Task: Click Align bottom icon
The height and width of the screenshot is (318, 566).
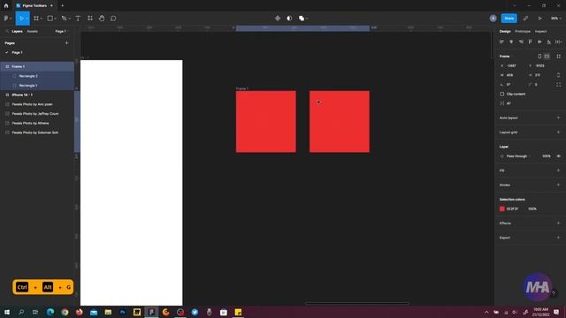Action: pos(548,42)
